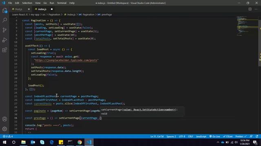Open the feedback icon in status bar
Viewport: 261px width, 146px height.
pyautogui.click(x=251, y=136)
